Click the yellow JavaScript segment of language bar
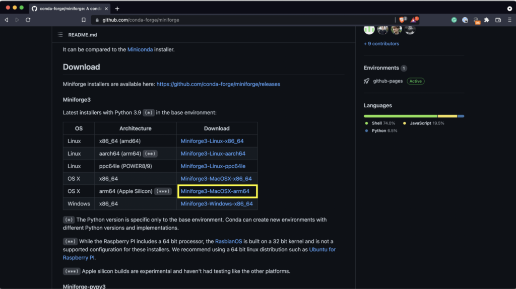 point(447,116)
